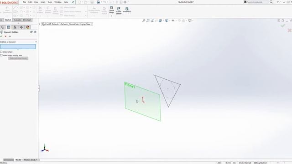Expand the flyout tree arrow beside Part name
Image resolution: width=292 pixels, height=164 pixels.
click(39, 24)
